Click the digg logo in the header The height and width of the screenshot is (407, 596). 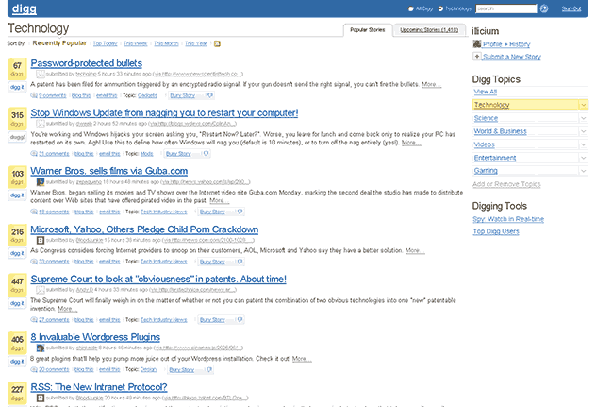(24, 8)
